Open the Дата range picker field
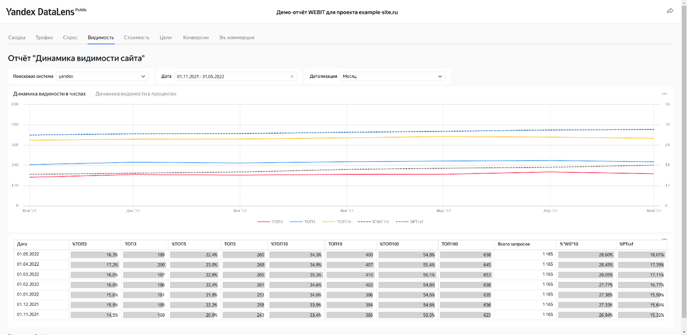The height and width of the screenshot is (335, 687). click(235, 76)
